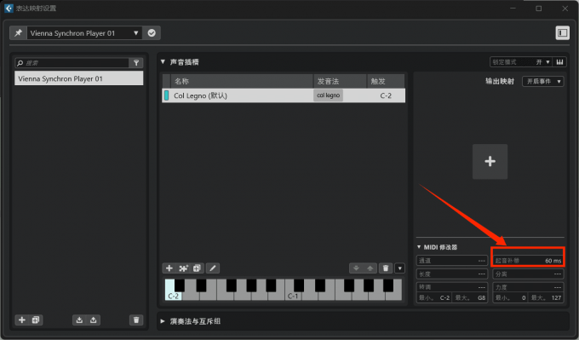This screenshot has height=340, width=579.
Task: Duplicate the expression map in the left panel
Action: [x=36, y=320]
